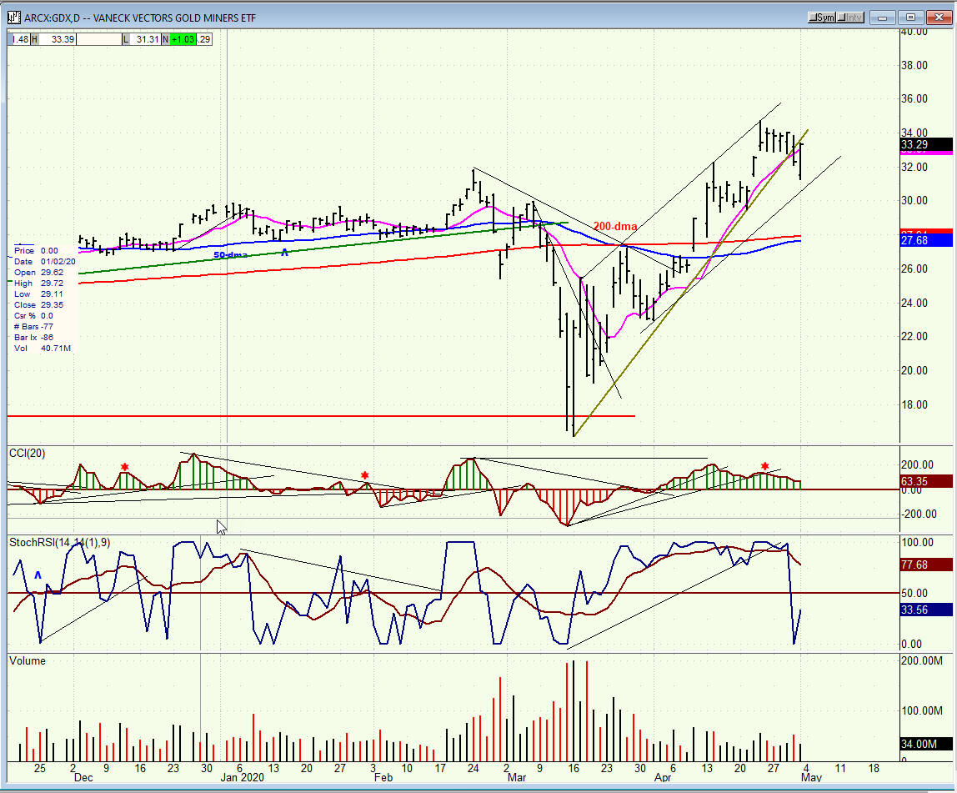957x793 pixels.
Task: Click the Volume pane label
Action: click(28, 661)
